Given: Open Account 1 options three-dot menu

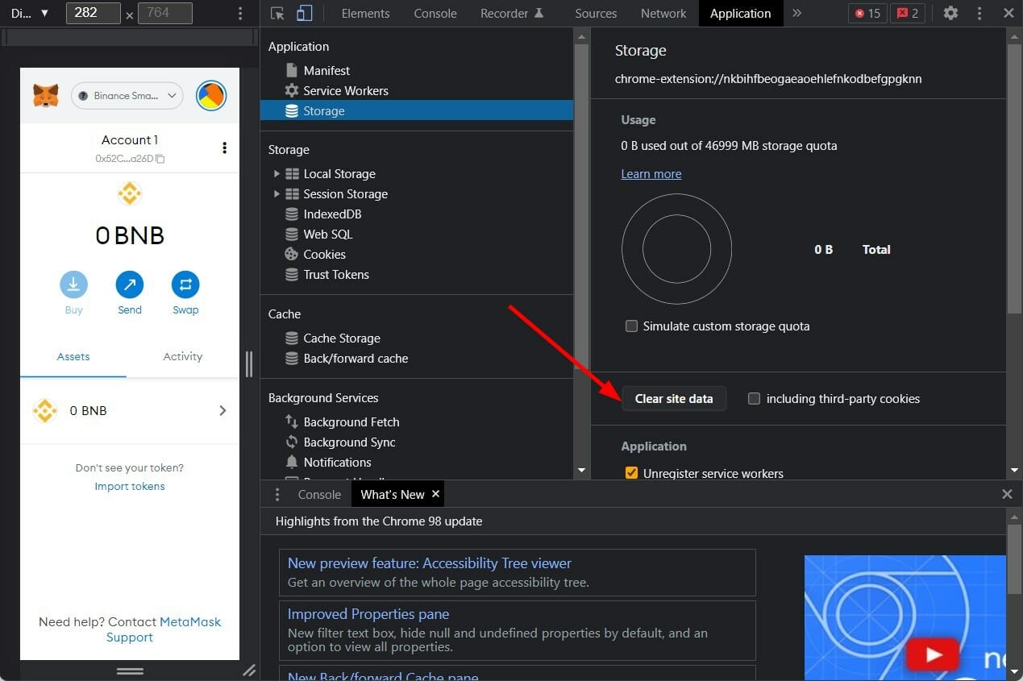Looking at the screenshot, I should (x=224, y=147).
